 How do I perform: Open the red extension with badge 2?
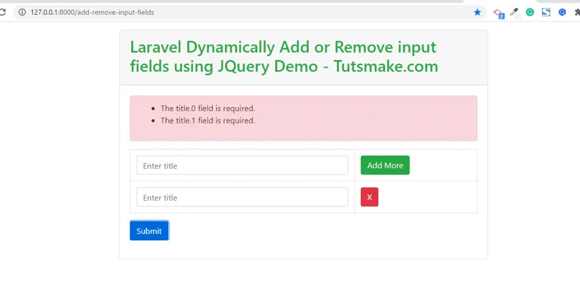[498, 13]
